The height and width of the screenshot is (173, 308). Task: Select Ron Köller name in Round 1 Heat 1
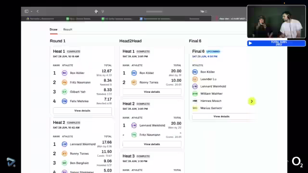[x=77, y=73]
